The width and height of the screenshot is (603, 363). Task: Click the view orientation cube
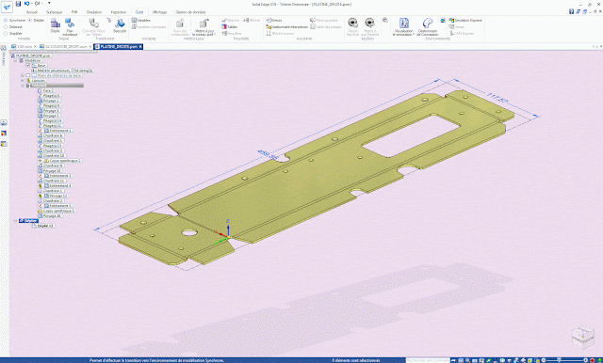pyautogui.click(x=583, y=337)
